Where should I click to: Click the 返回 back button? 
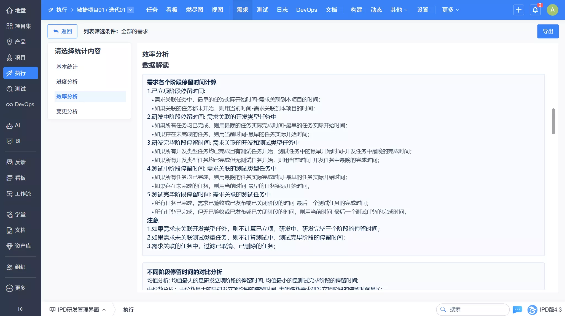[x=62, y=31]
